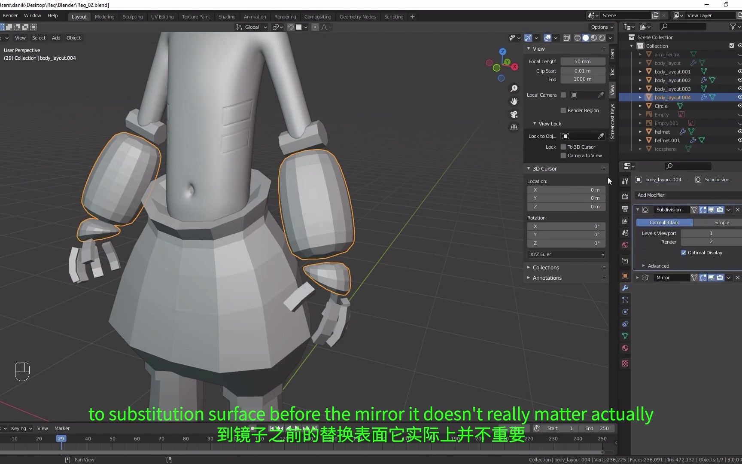Switch to the Shading workspace tab
742x464 pixels.
(227, 16)
